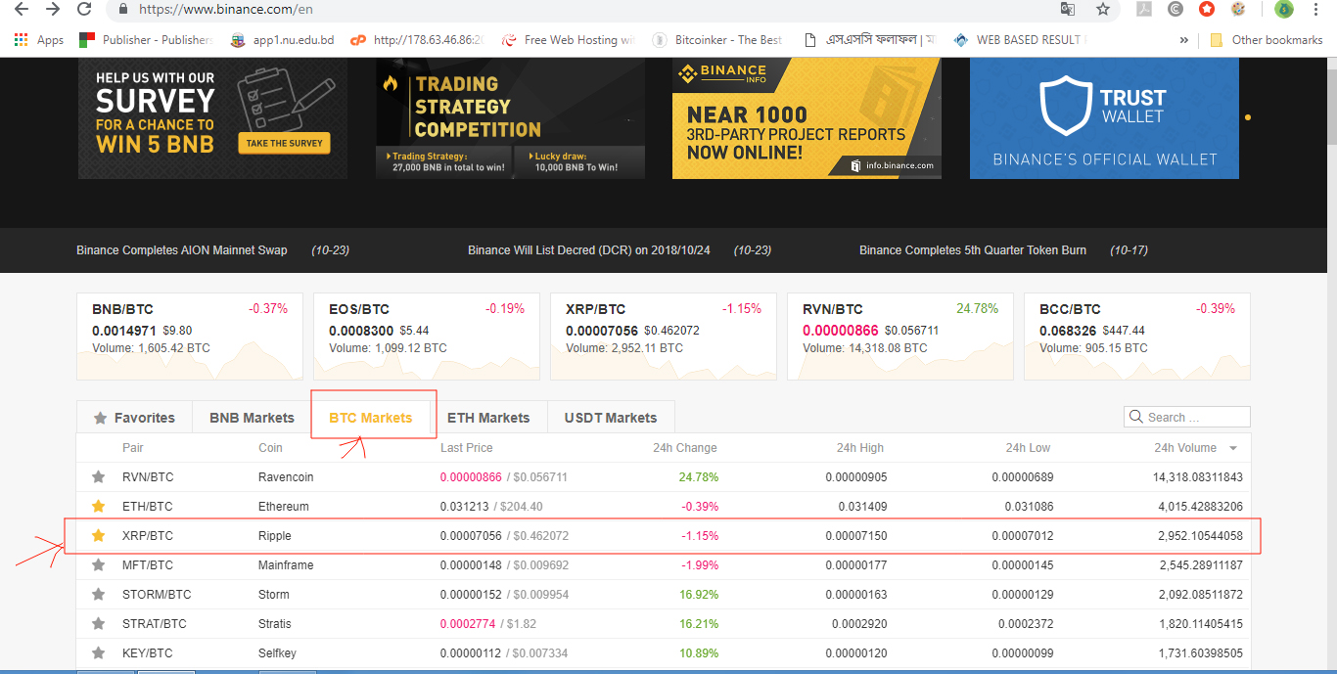Image resolution: width=1337 pixels, height=674 pixels.
Task: Open the http://178.63.46.86 bookmark
Action: [417, 40]
